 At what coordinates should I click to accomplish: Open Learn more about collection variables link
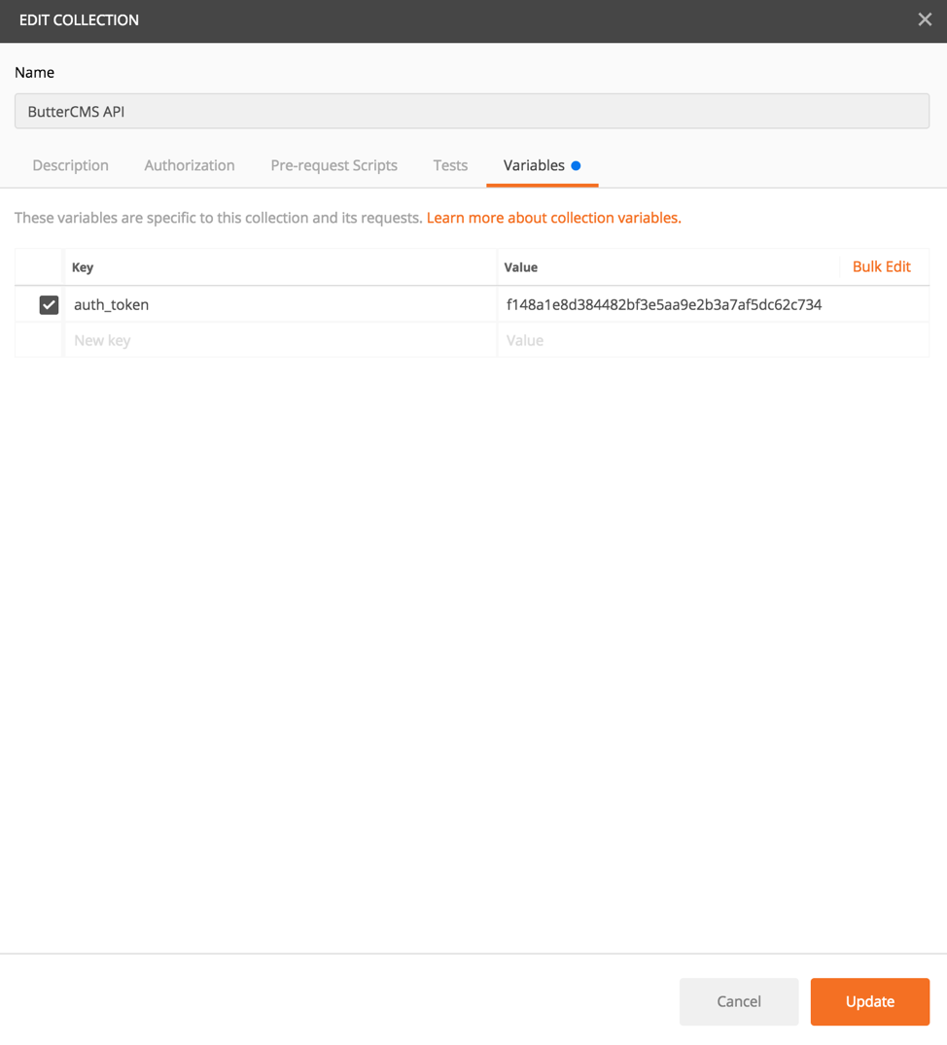[x=553, y=218]
